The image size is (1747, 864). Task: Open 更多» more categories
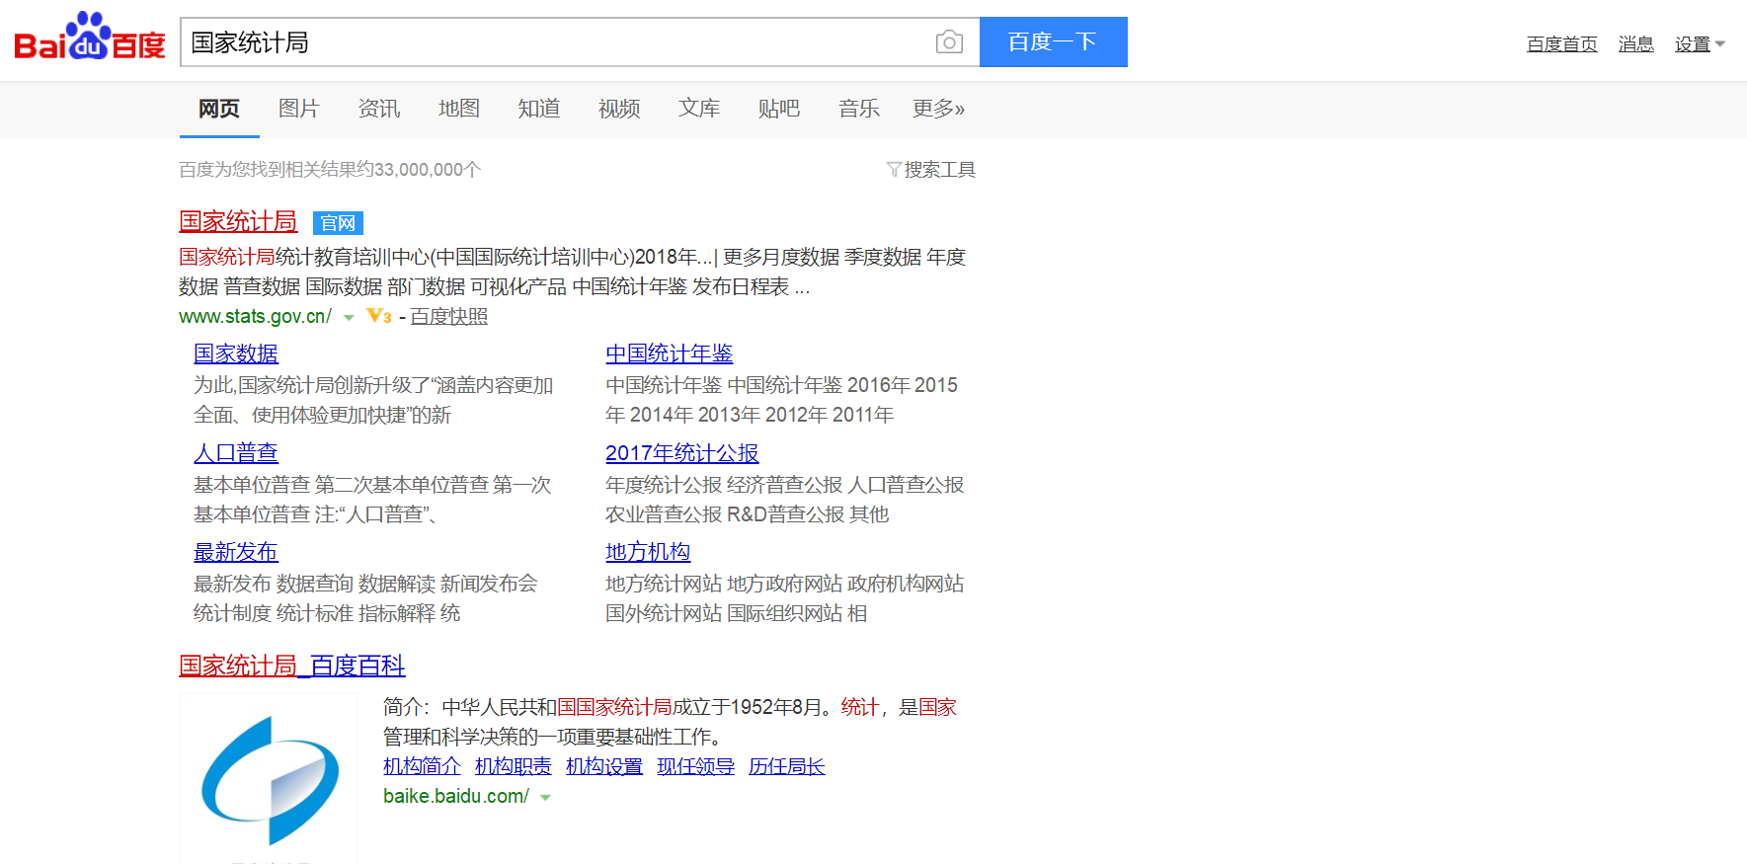point(938,109)
